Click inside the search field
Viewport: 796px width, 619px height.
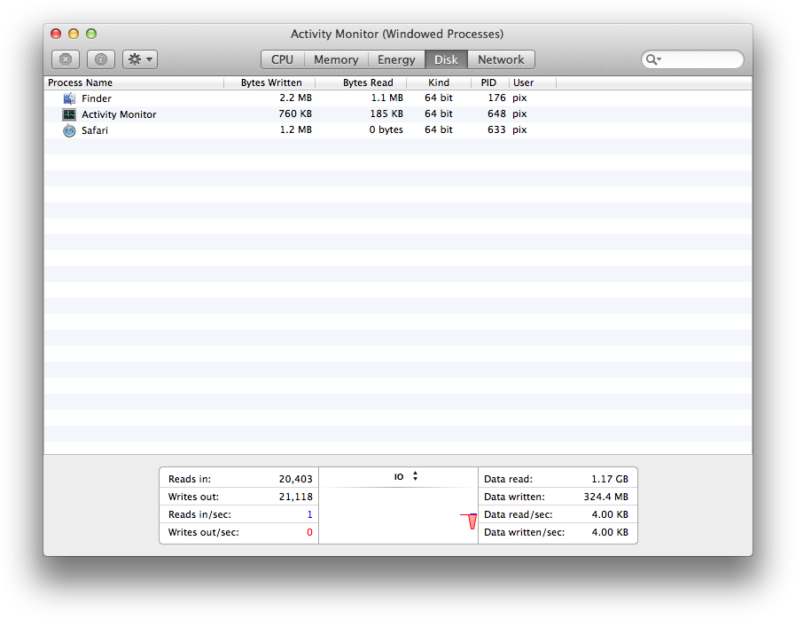tap(700, 59)
